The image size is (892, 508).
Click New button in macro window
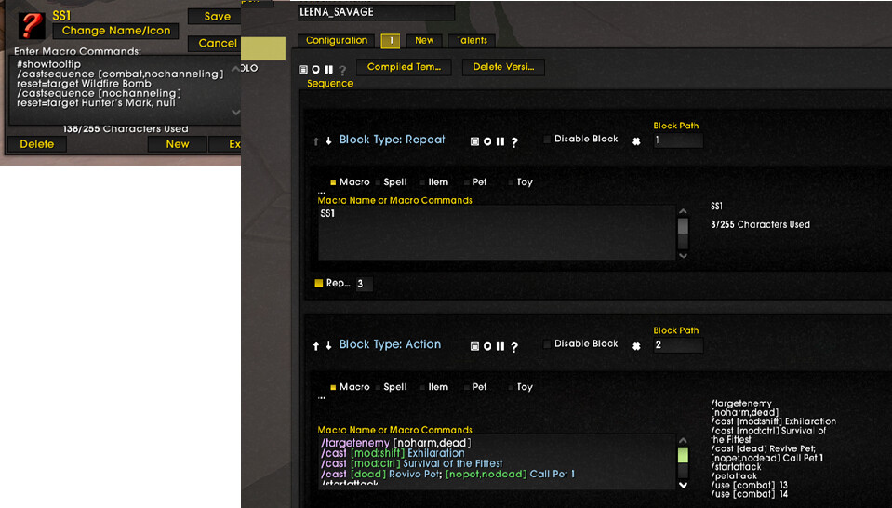[x=178, y=144]
